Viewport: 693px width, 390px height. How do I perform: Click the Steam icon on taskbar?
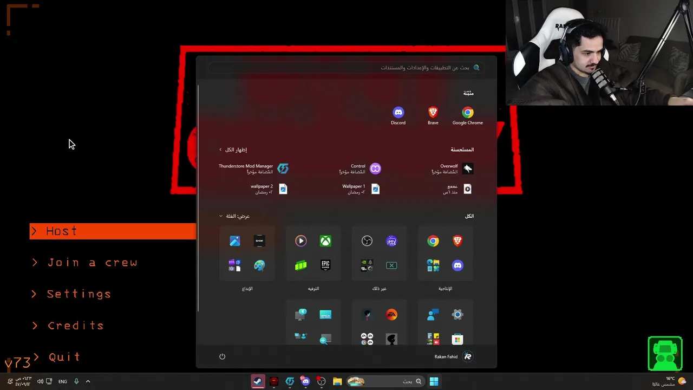click(x=258, y=381)
